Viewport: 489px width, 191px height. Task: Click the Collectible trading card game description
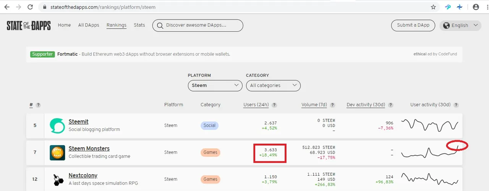[x=99, y=156]
